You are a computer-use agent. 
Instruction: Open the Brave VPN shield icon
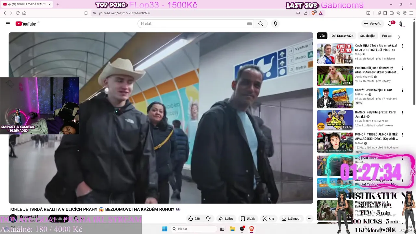click(405, 13)
